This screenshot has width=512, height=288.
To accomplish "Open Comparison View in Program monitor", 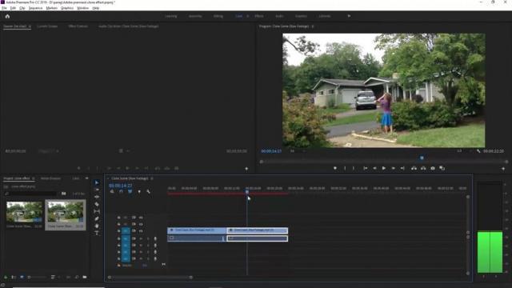I will pos(442,168).
